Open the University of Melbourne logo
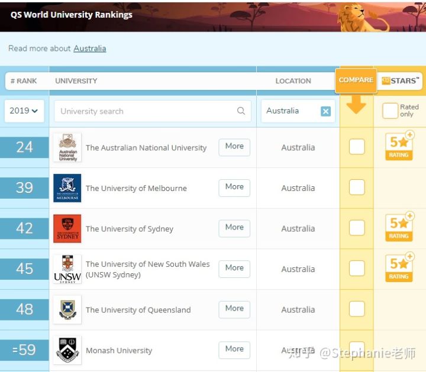 67,188
